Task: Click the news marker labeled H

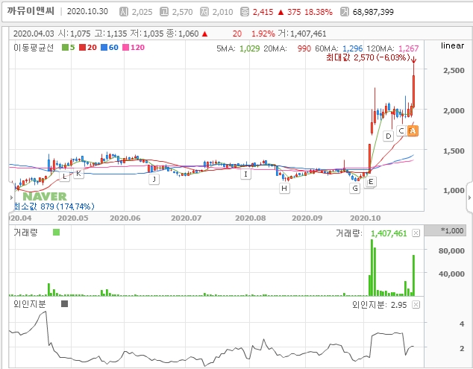Action: [284, 189]
